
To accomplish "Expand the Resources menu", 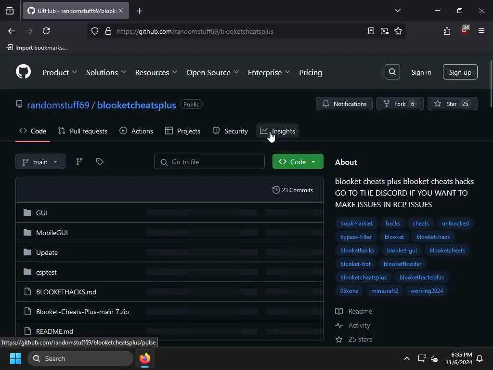I will click(156, 72).
